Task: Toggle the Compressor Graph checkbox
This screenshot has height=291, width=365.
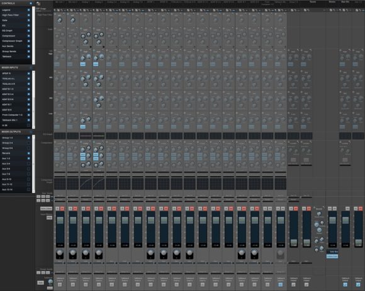Action: pyautogui.click(x=28, y=41)
